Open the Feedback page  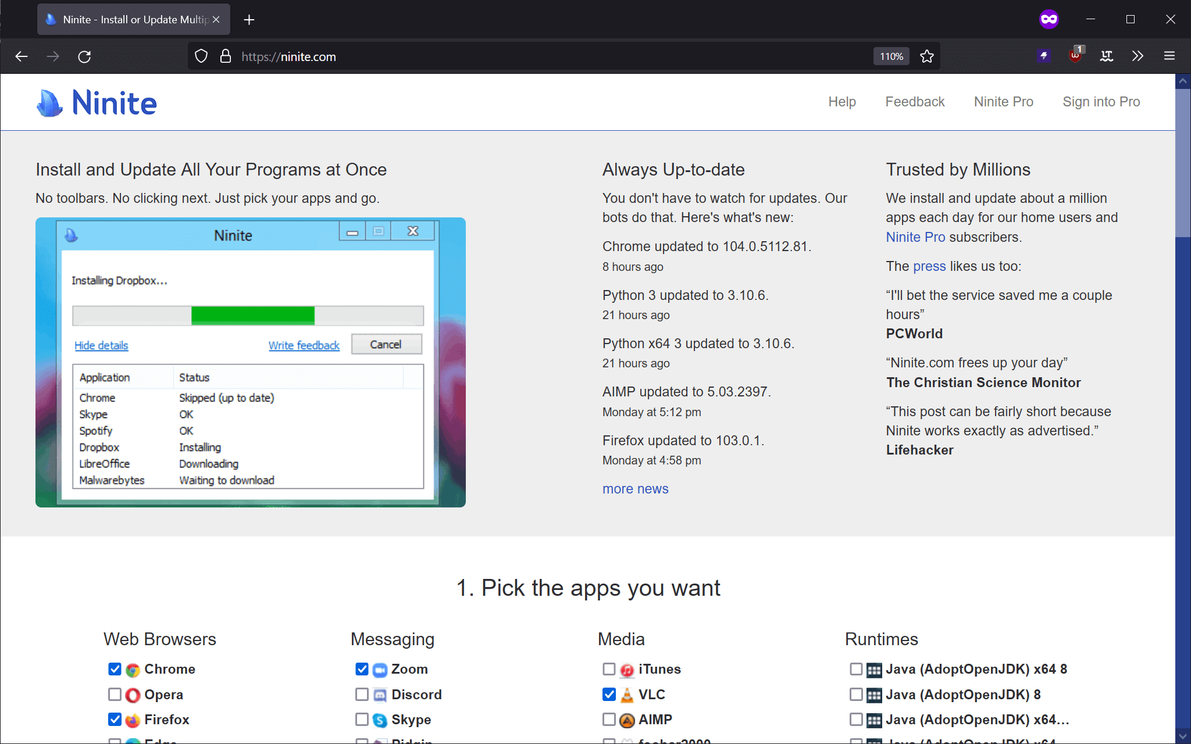(x=915, y=102)
